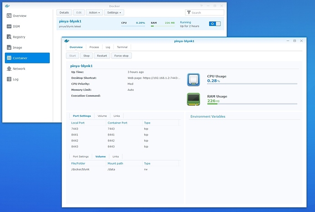Click the RAM mini bar in the container row
Image resolution: width=315 pixels, height=212 pixels.
click(x=163, y=26)
